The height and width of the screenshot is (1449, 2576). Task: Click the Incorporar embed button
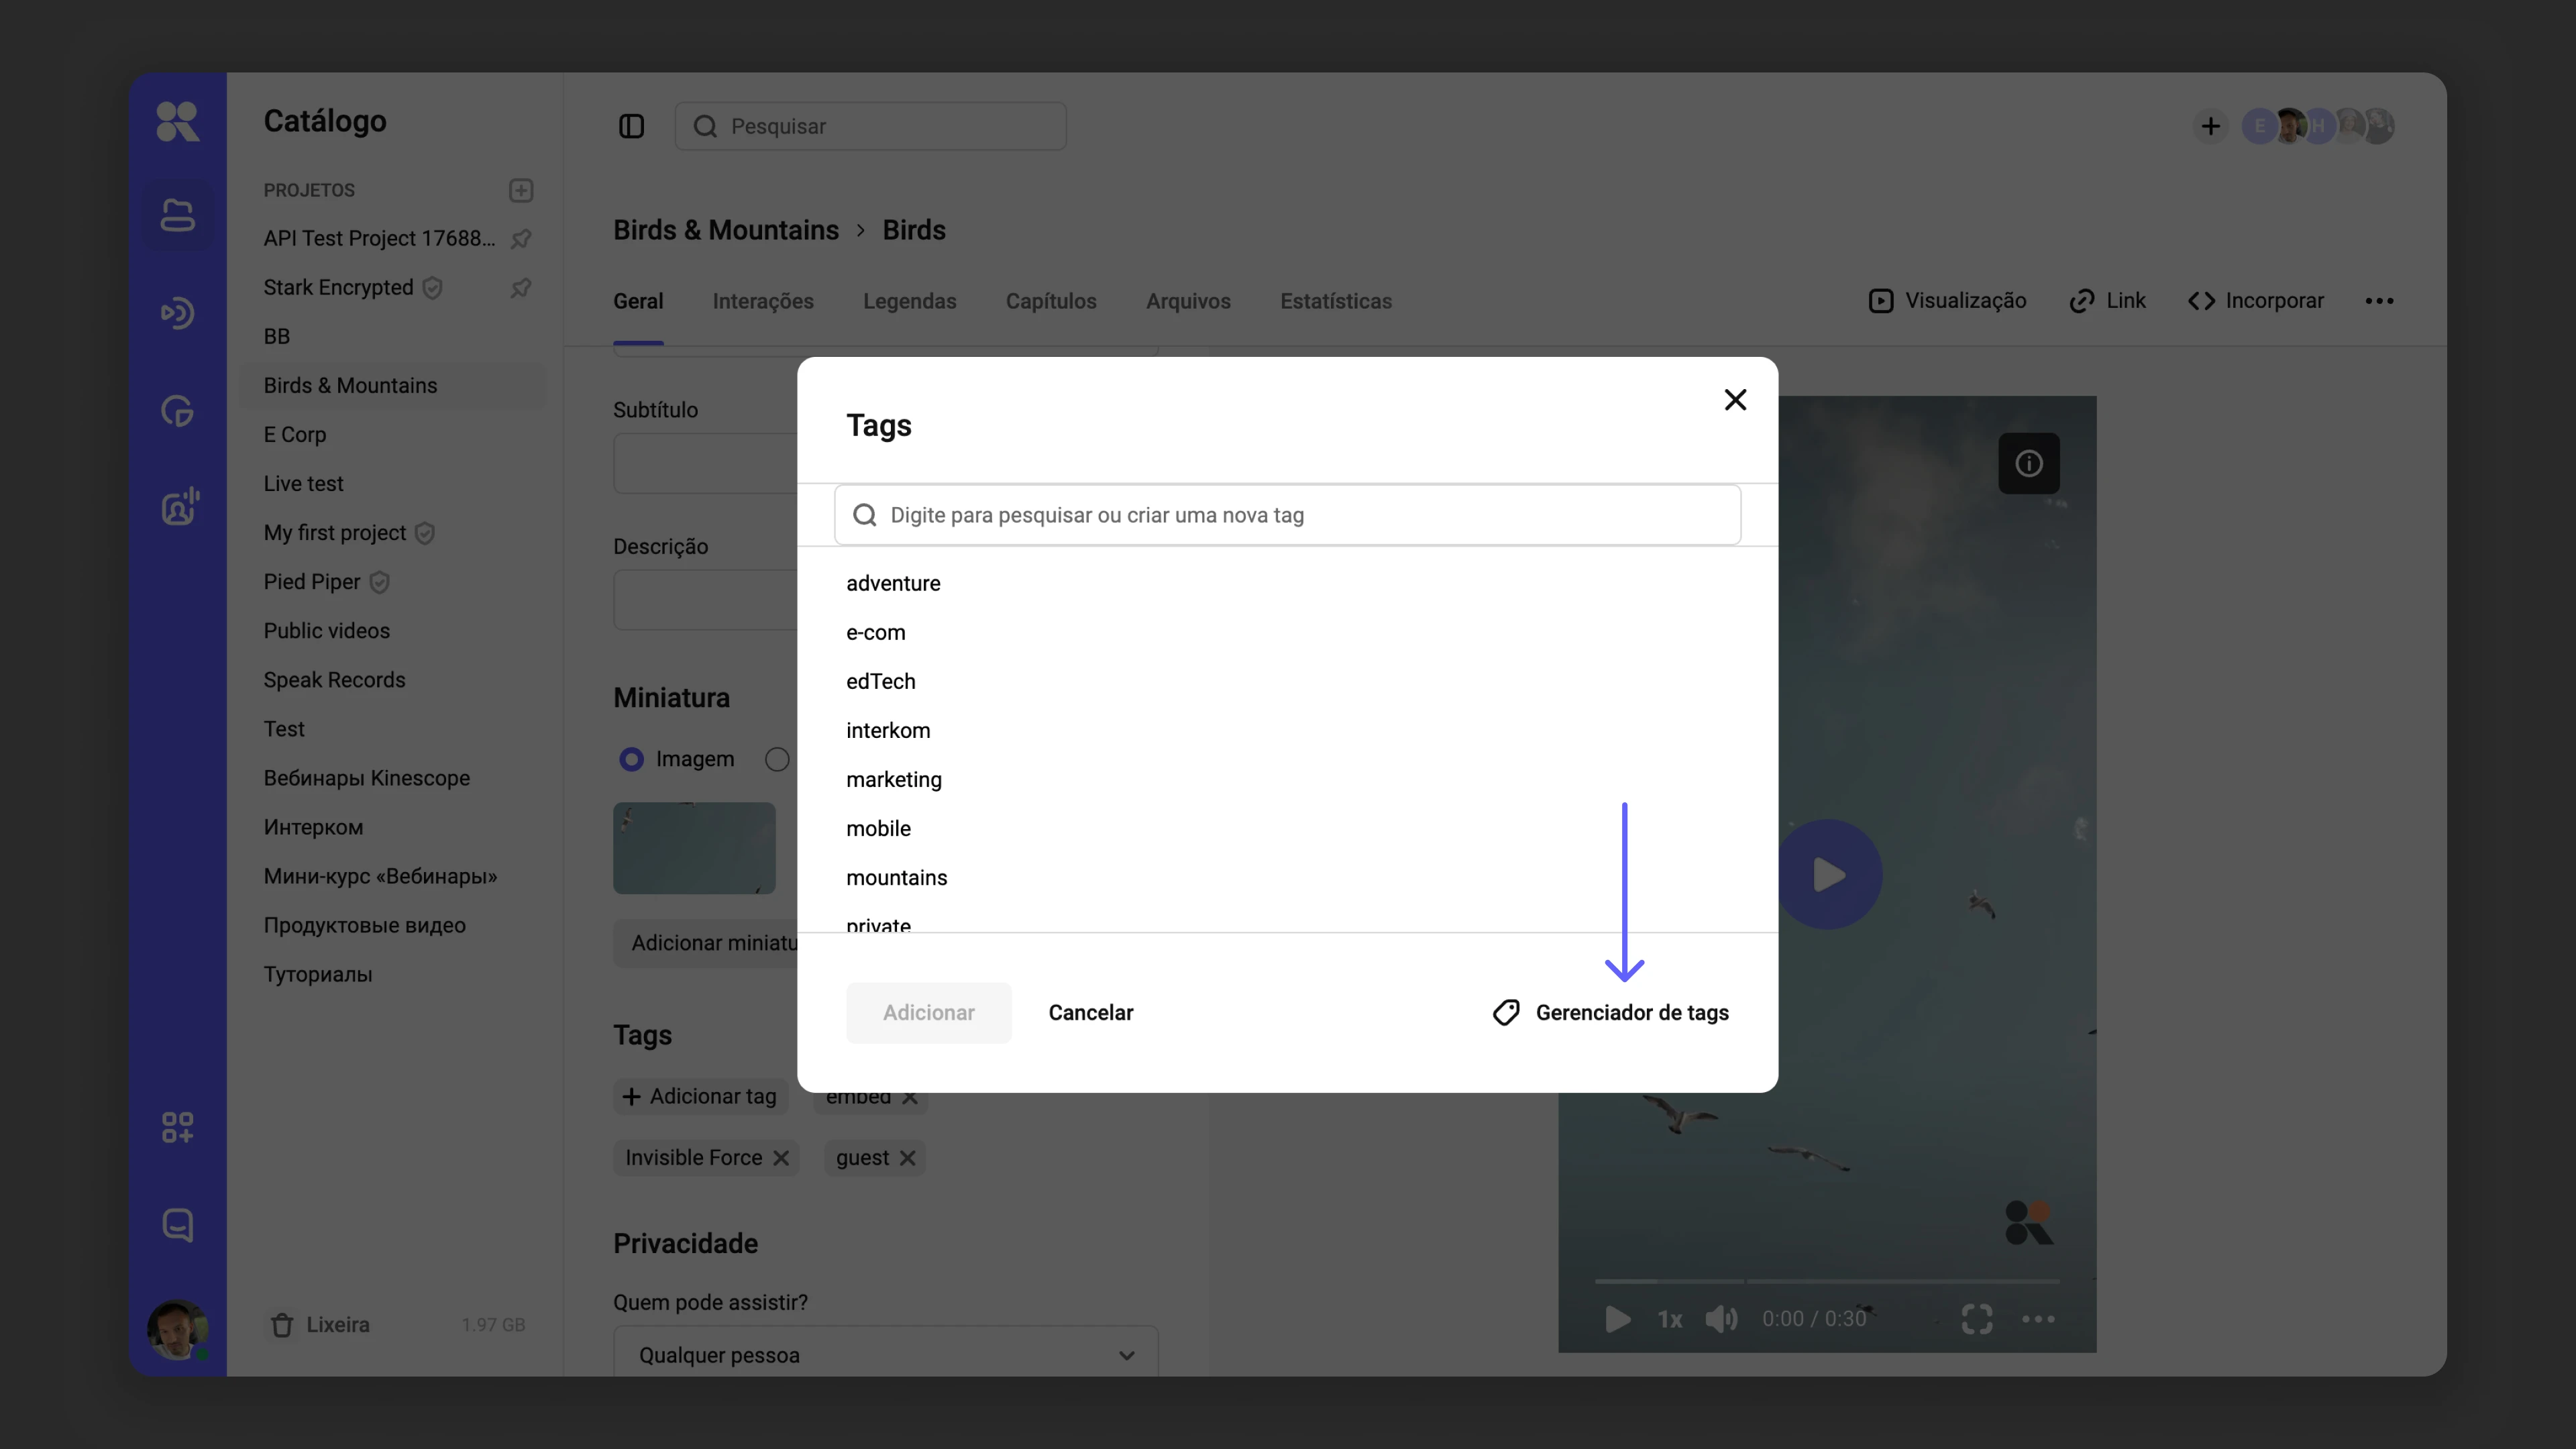coord(2256,301)
